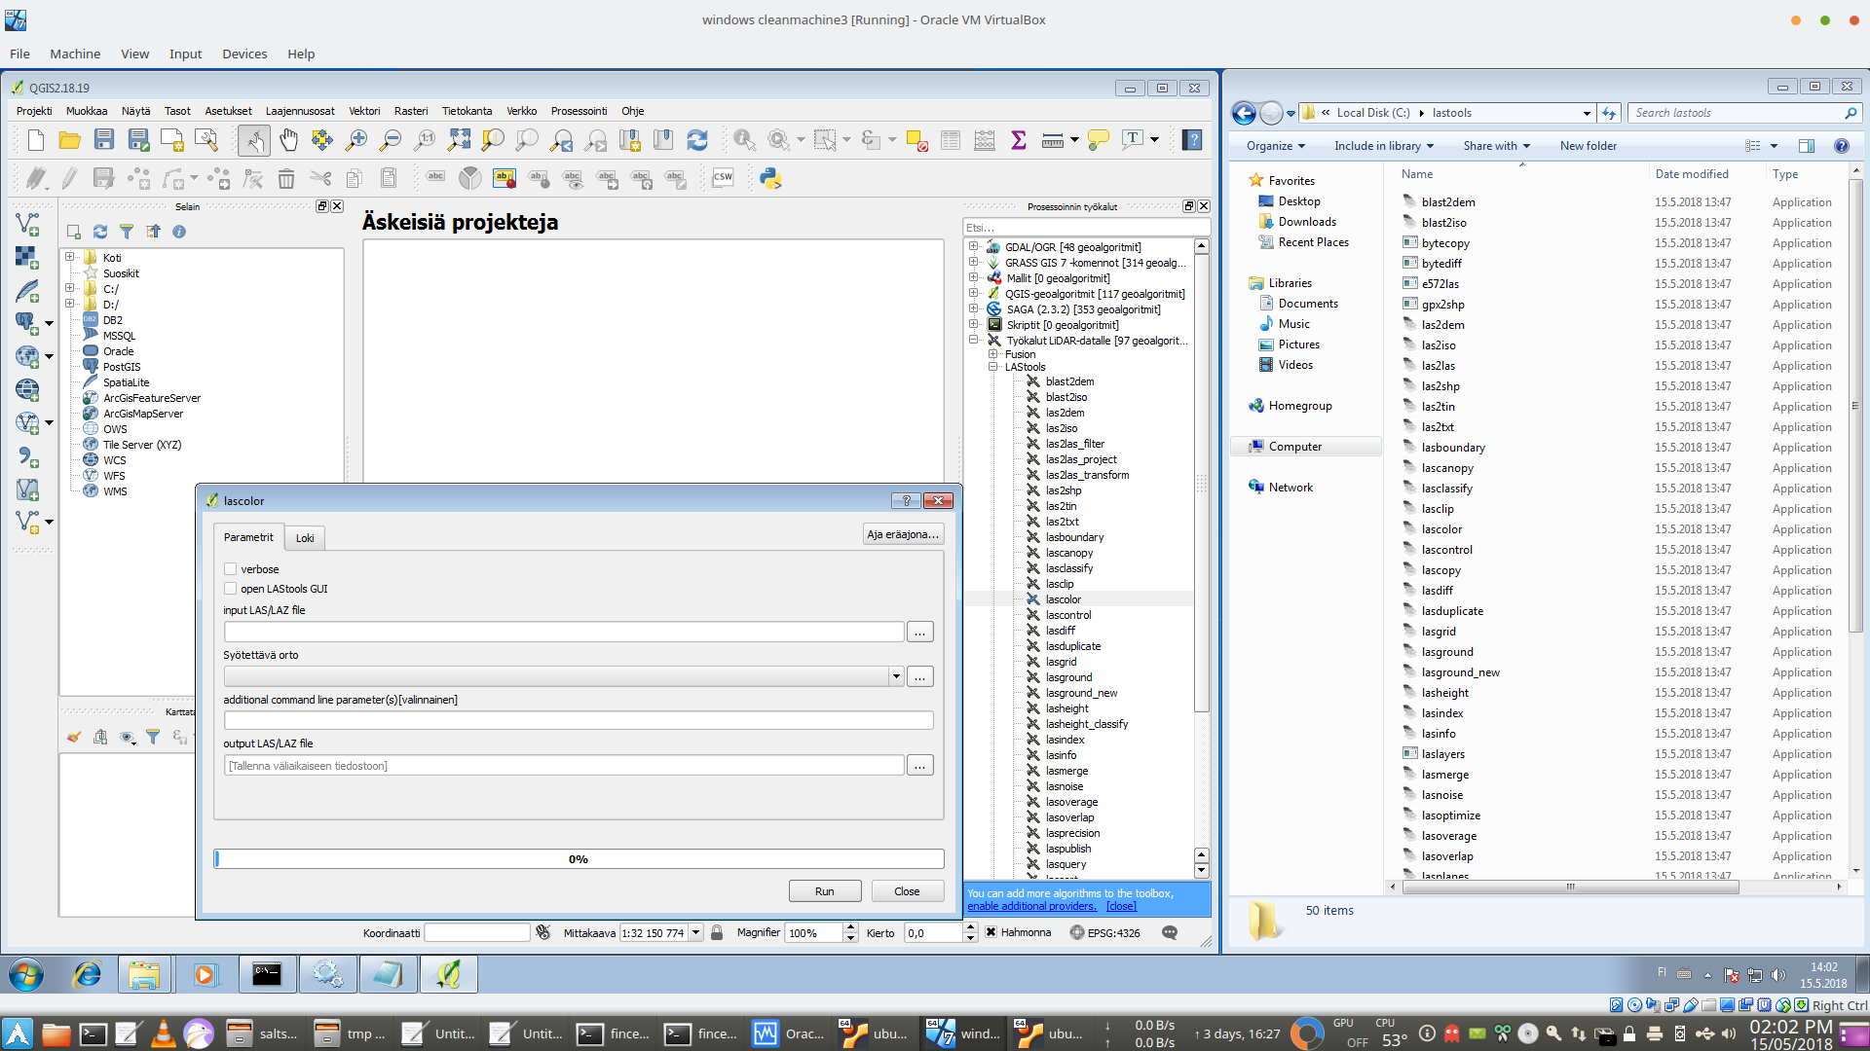Click the Save Project icon
This screenshot has height=1051, width=1870.
pyautogui.click(x=104, y=140)
